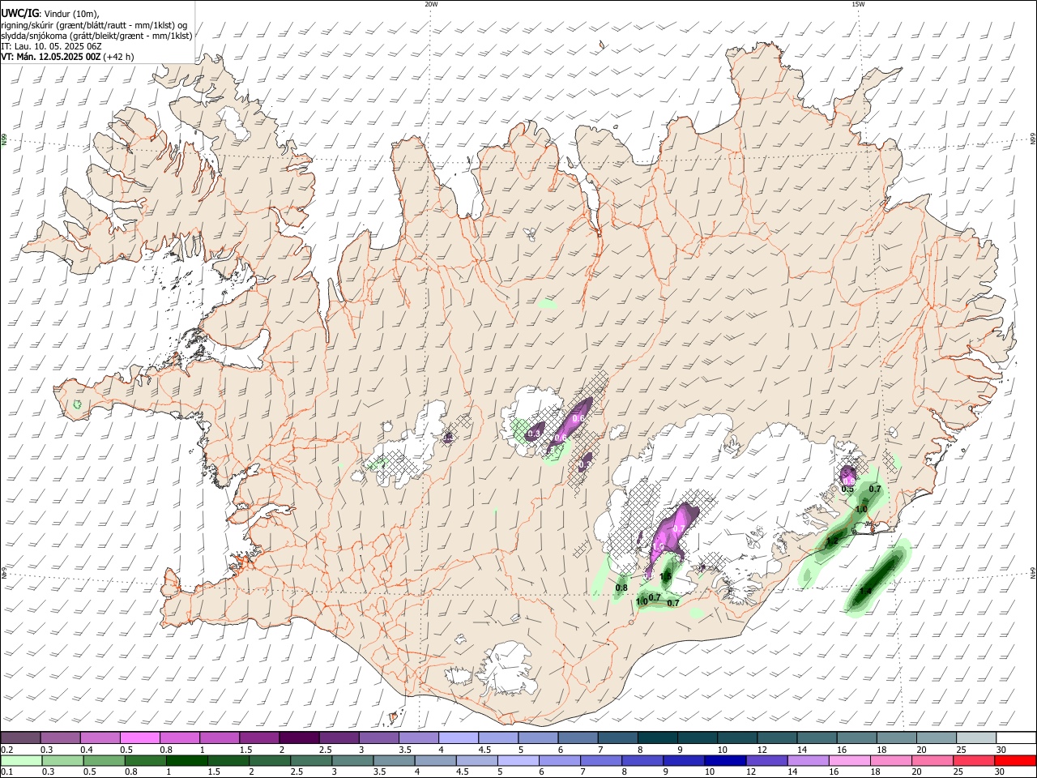
Task: Click the grey-teal 16 swatch in the upper legend
Action: point(856,738)
